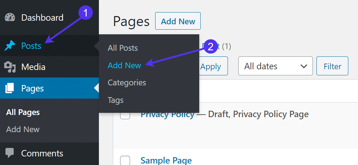Image resolution: width=358 pixels, height=165 pixels.
Task: Click the Pages stacked-sheets icon
Action: tap(10, 88)
